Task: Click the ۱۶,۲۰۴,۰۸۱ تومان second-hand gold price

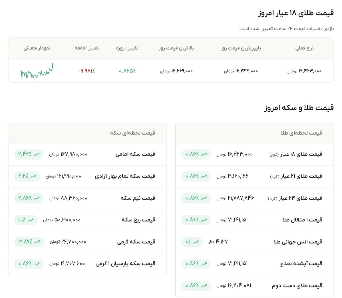Action: pos(234,286)
